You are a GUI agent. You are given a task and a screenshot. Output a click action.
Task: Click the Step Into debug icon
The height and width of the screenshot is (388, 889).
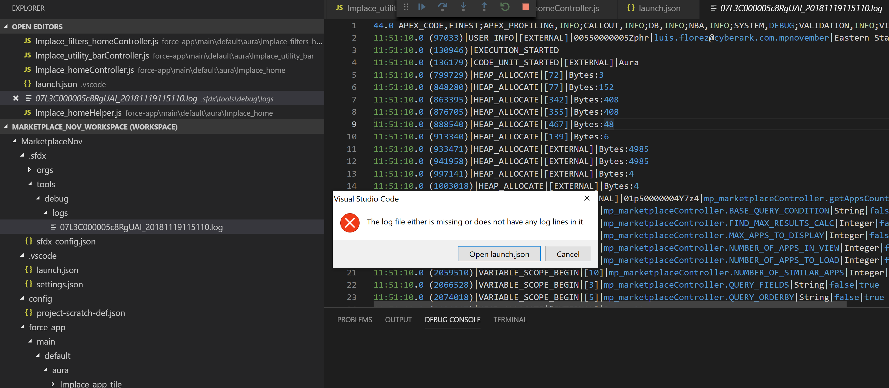coord(463,7)
